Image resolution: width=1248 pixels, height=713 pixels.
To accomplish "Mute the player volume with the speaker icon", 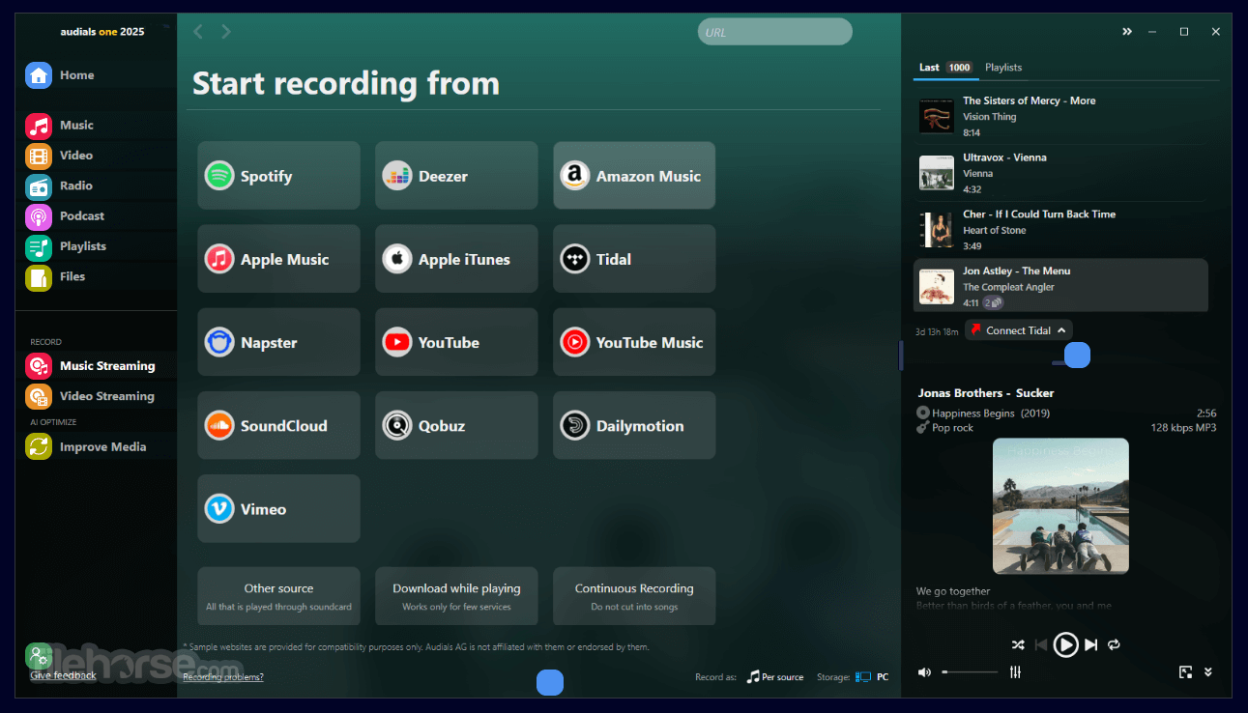I will pyautogui.click(x=924, y=672).
